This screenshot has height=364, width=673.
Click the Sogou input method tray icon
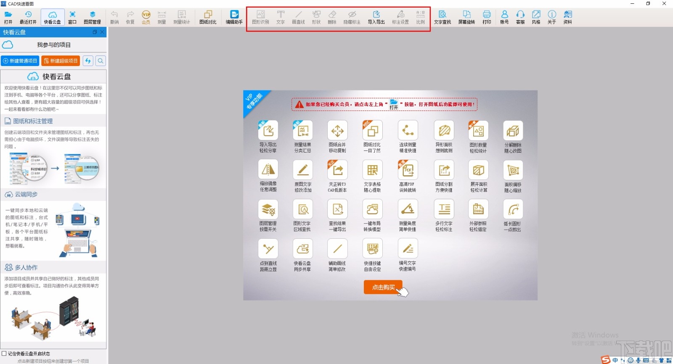pos(606,360)
